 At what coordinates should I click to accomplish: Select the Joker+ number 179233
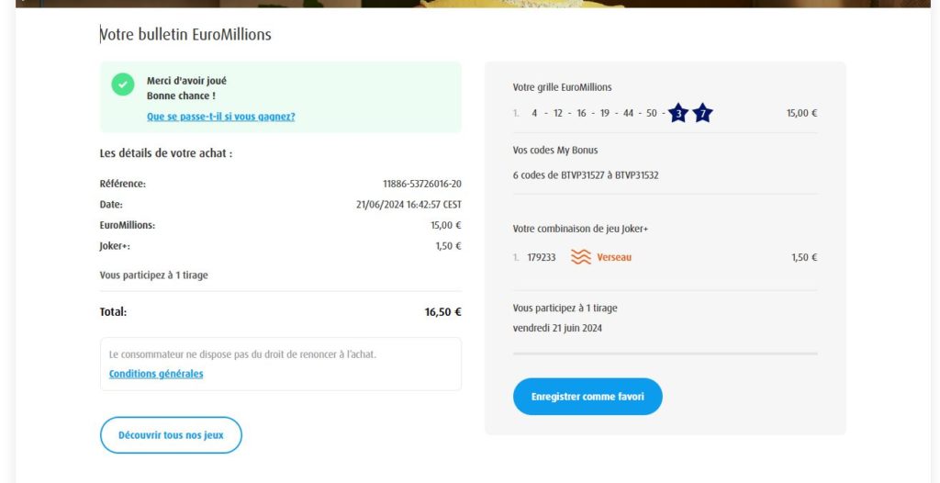click(542, 257)
